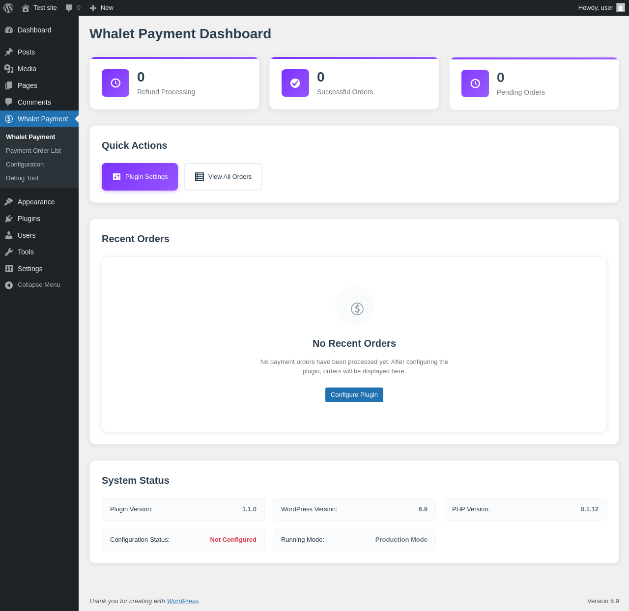The width and height of the screenshot is (629, 611).
Task: Click the Pending Orders count 0
Action: [501, 78]
